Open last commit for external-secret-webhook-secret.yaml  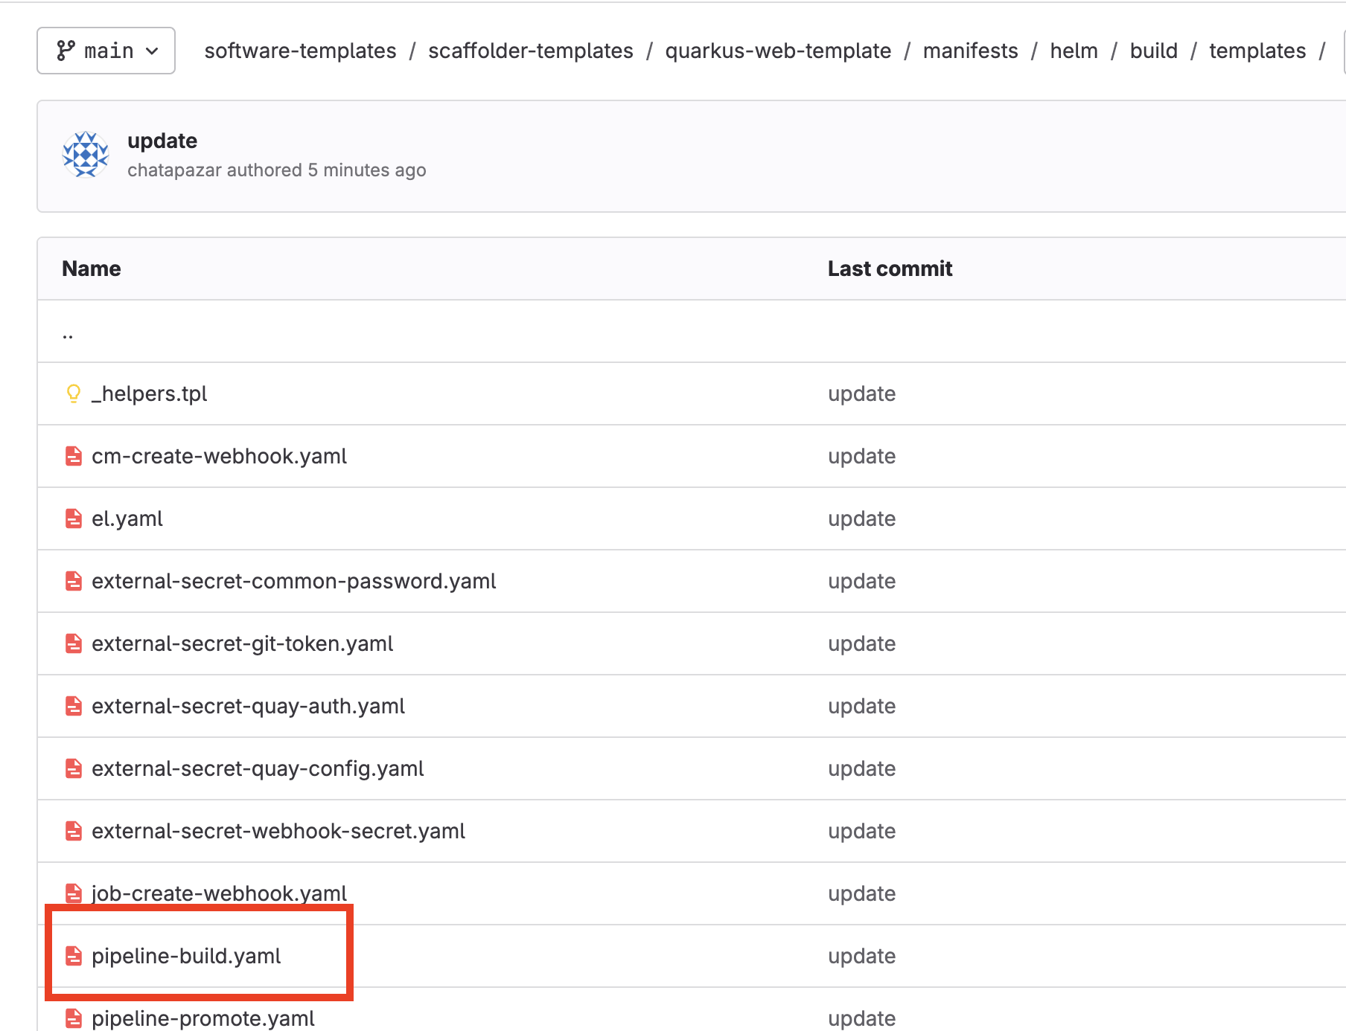tap(861, 831)
